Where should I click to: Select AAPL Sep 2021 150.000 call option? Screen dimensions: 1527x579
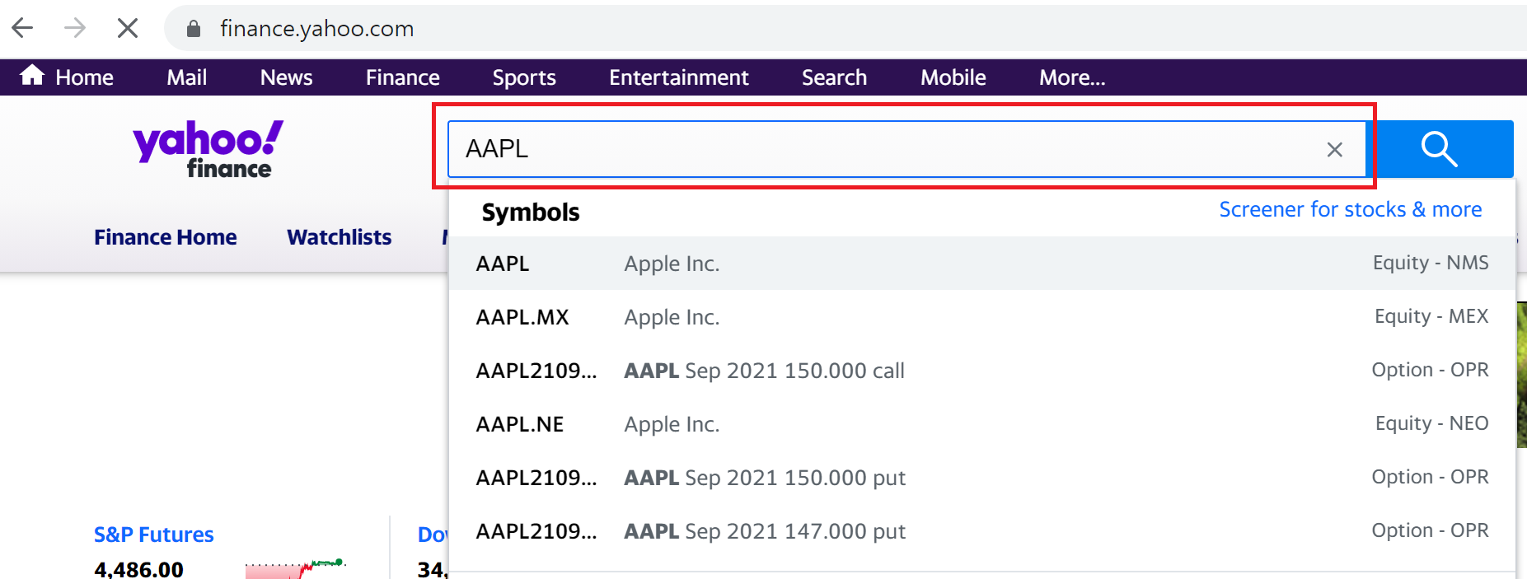(982, 371)
